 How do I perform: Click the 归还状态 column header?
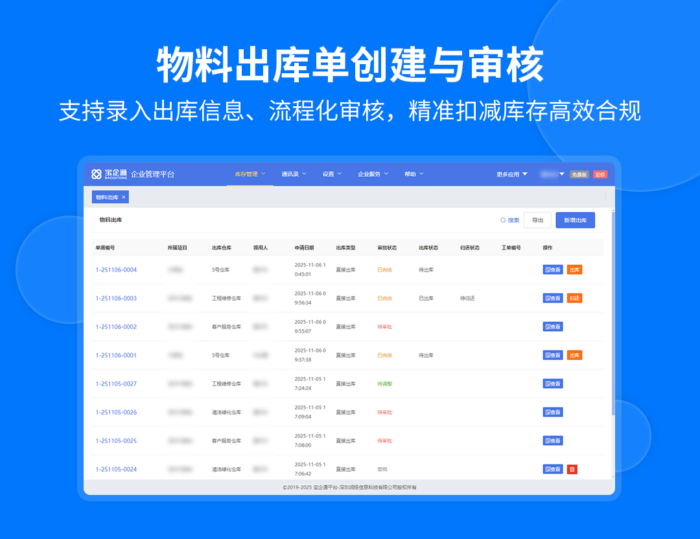click(x=470, y=247)
